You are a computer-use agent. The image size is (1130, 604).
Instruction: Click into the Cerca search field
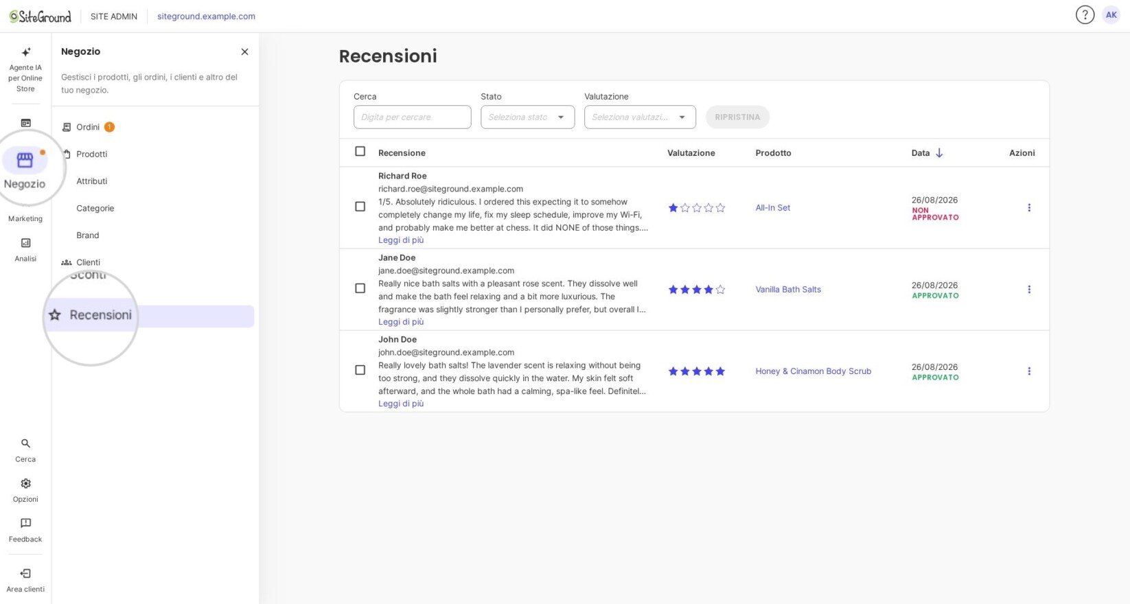(x=412, y=117)
